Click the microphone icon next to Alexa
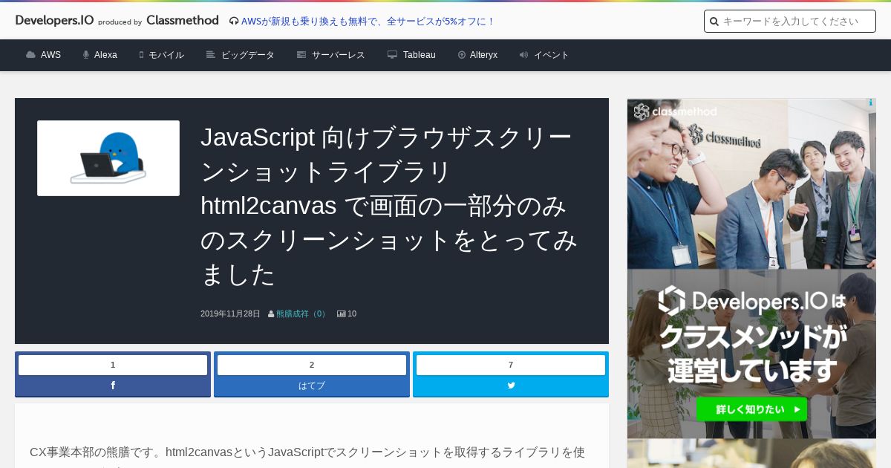Screen dimensions: 891x468 point(86,55)
